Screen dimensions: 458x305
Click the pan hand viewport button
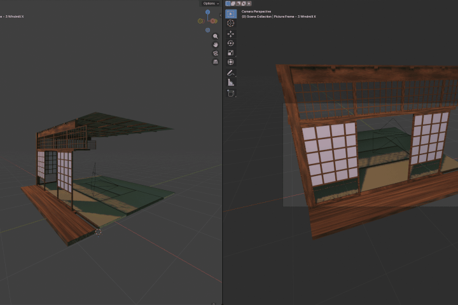pyautogui.click(x=216, y=45)
